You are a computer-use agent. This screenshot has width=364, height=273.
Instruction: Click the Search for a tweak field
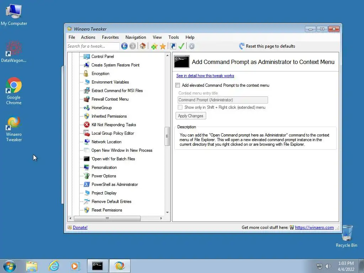point(93,46)
